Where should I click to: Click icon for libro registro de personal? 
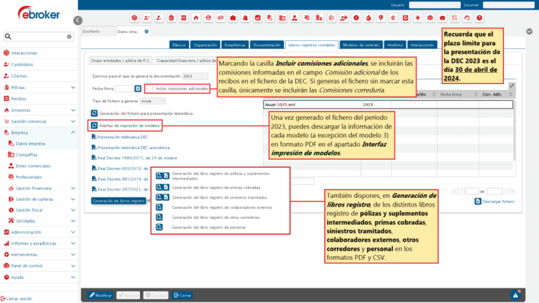pos(159,227)
